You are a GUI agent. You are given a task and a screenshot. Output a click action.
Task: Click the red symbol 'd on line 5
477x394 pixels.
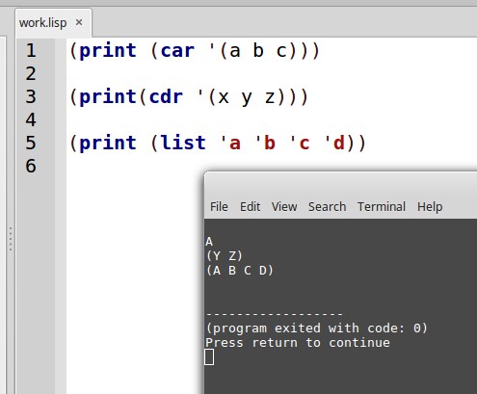(334, 143)
